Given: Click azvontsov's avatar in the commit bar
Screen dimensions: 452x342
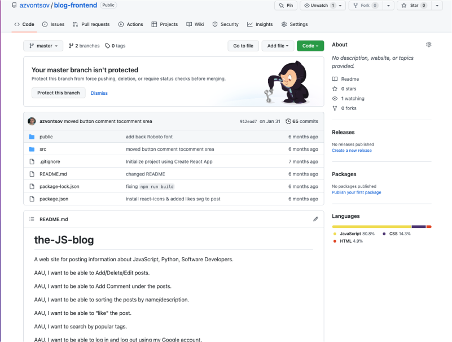Looking at the screenshot, I should [32, 121].
